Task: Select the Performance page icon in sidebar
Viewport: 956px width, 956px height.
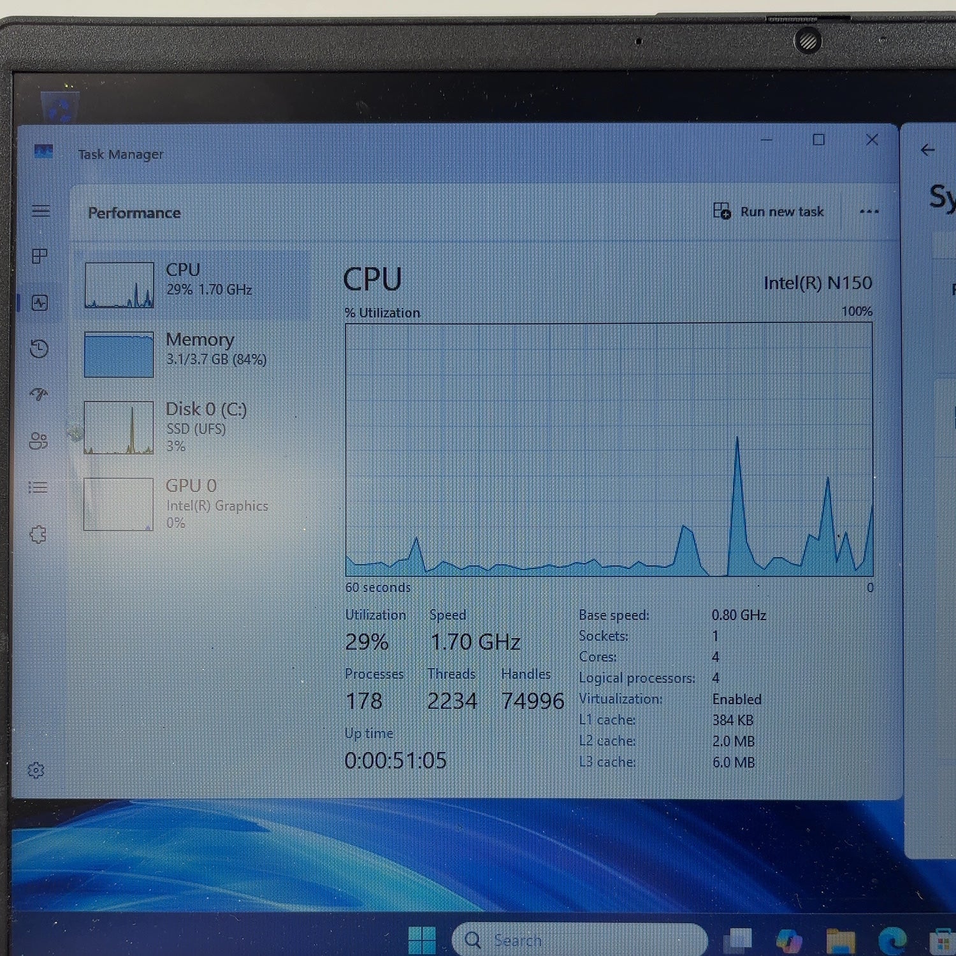Action: coord(40,303)
